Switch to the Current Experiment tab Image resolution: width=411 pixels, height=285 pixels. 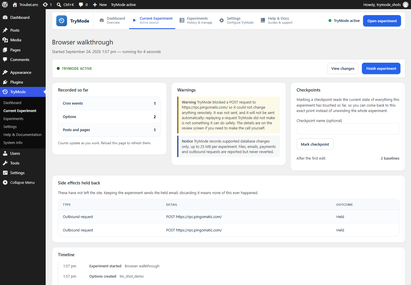(x=152, y=21)
